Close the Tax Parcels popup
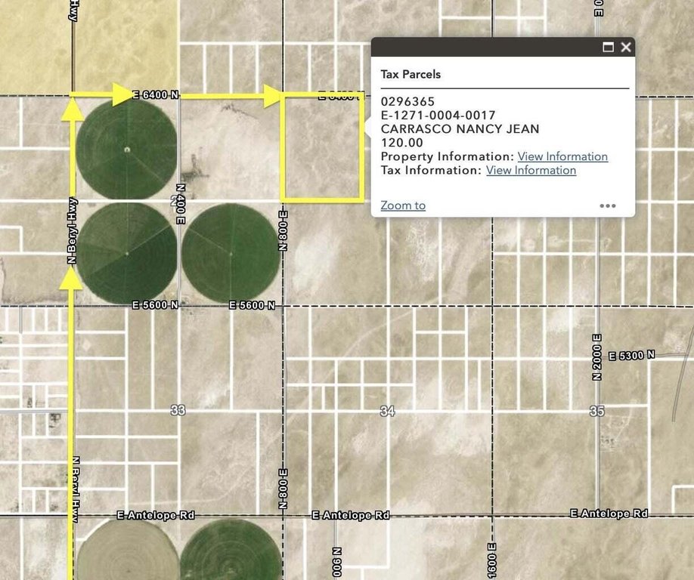The width and height of the screenshot is (694, 580). pyautogui.click(x=626, y=48)
